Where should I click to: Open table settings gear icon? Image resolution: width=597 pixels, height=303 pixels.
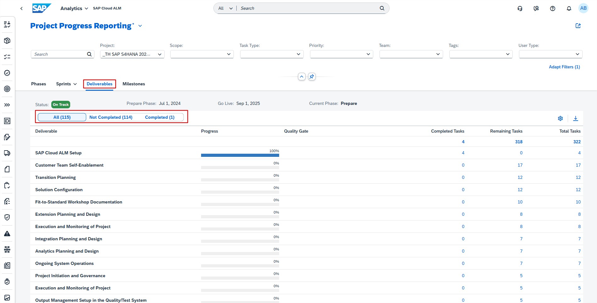[x=560, y=118]
